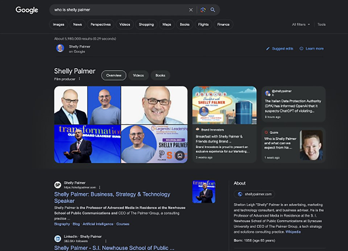
Task: Open the @shellypalmer post about Italian DPA
Action: coord(293,104)
